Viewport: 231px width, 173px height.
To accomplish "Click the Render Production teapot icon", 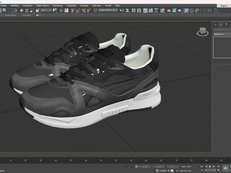I will (x=180, y=11).
